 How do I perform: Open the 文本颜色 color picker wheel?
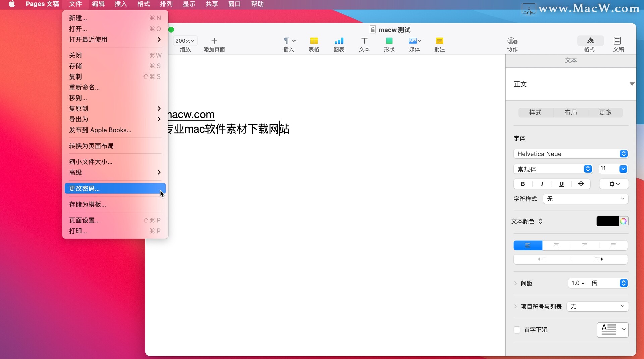[623, 221]
